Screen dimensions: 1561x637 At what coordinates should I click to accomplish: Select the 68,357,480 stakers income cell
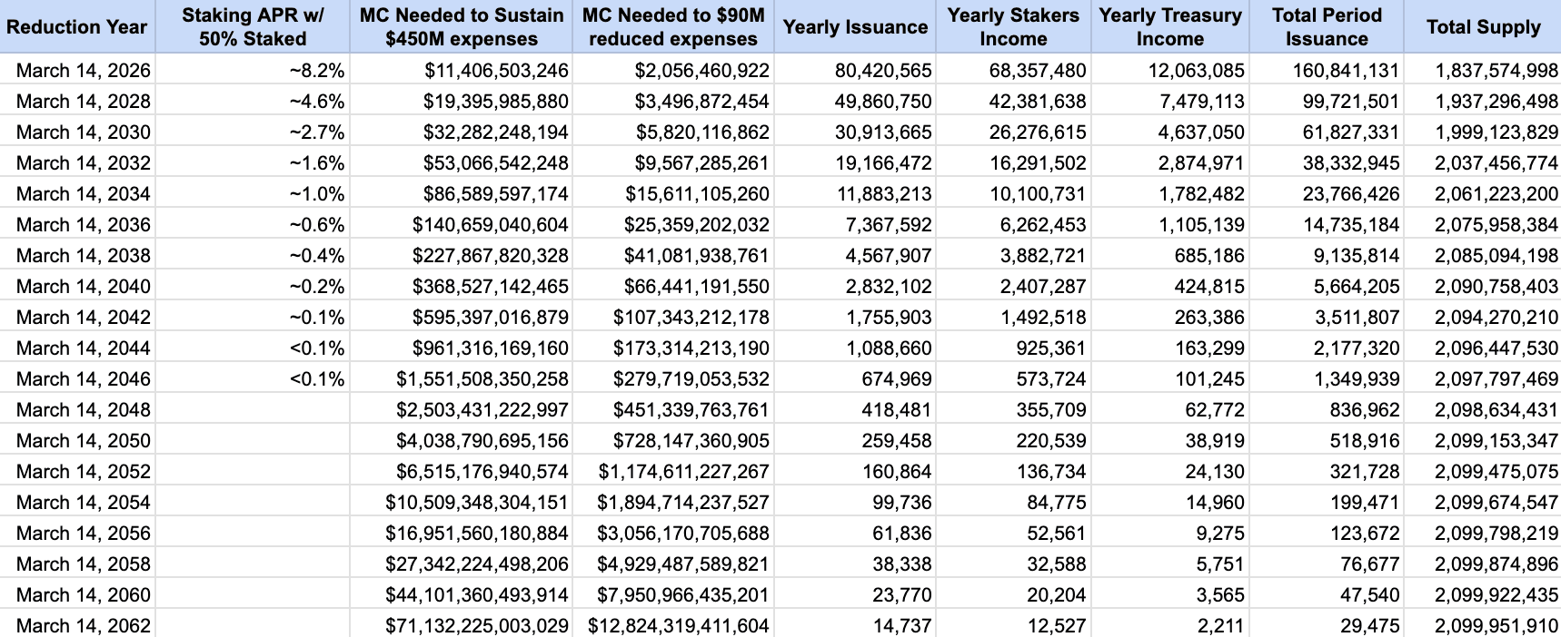[x=1038, y=71]
